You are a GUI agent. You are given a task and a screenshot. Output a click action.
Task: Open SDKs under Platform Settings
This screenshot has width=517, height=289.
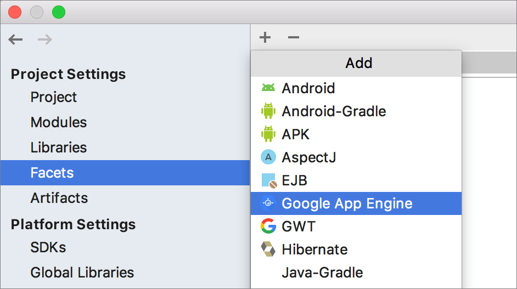[48, 247]
